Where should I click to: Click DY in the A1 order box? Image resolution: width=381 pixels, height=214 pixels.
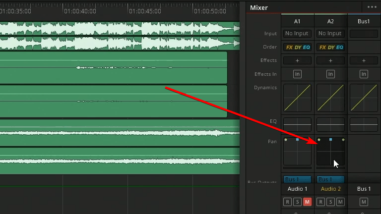(298, 48)
